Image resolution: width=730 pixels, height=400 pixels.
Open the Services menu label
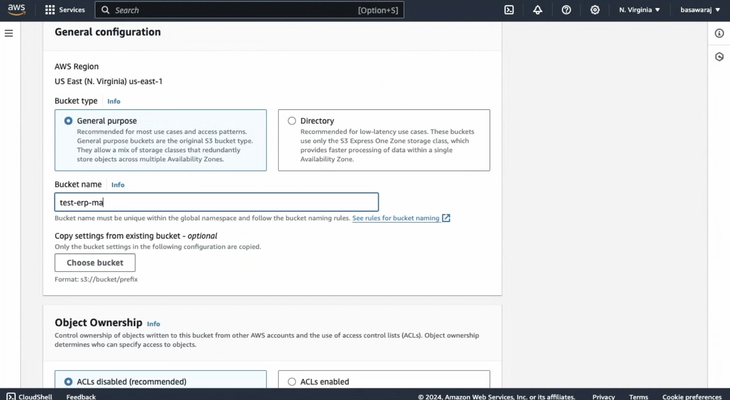[x=72, y=10]
